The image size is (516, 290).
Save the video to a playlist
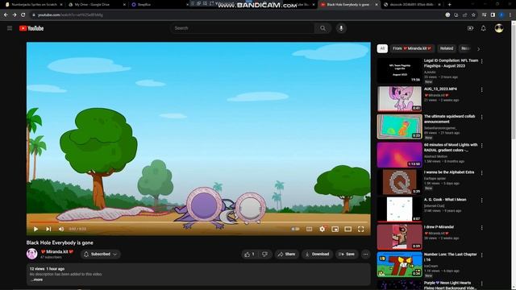click(x=347, y=255)
